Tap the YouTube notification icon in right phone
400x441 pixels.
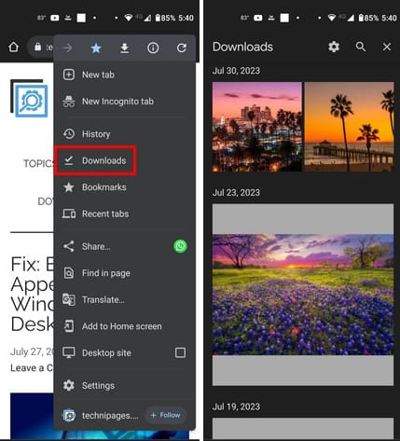point(258,18)
